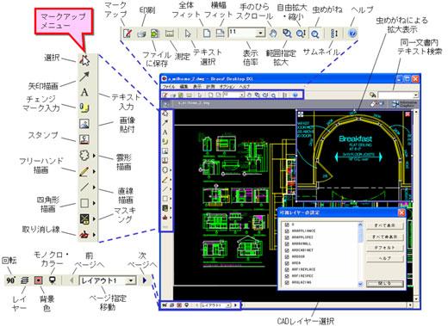Open Thumbnails icon in enlarged top toolbar

click(334, 34)
